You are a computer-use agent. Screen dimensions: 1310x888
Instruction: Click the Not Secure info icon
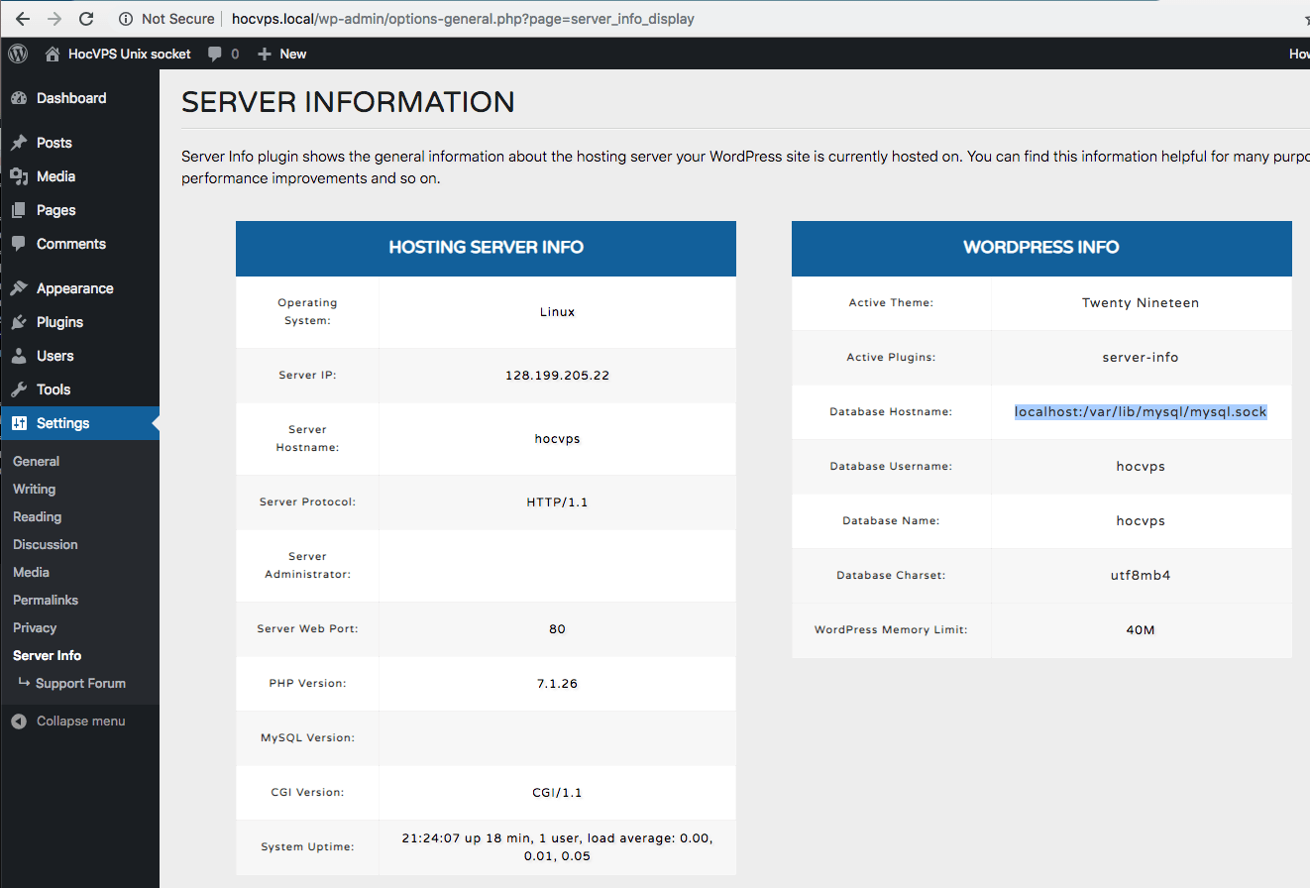click(126, 19)
